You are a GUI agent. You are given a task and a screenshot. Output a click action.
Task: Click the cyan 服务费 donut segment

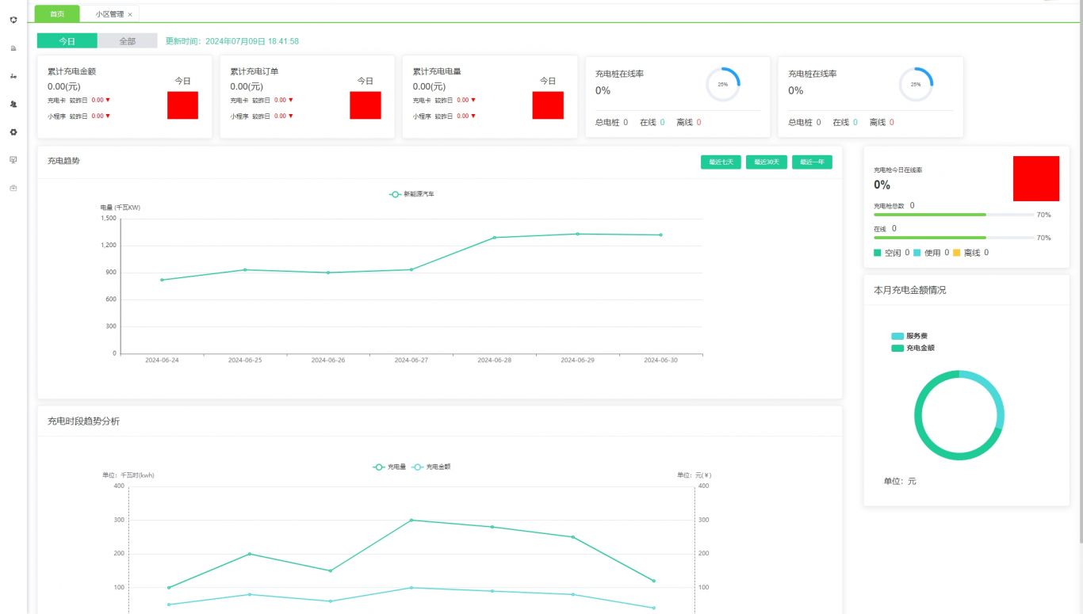(995, 395)
